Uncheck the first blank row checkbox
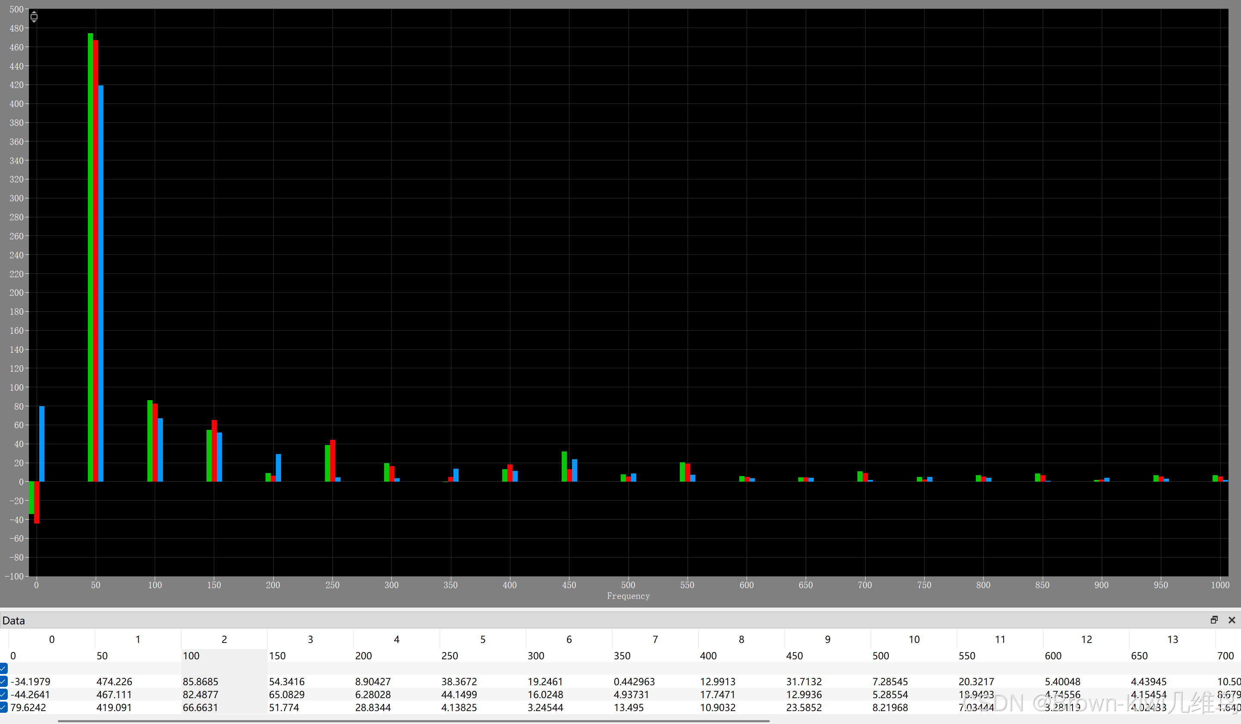Viewport: 1241px width, 724px height. (x=3, y=668)
